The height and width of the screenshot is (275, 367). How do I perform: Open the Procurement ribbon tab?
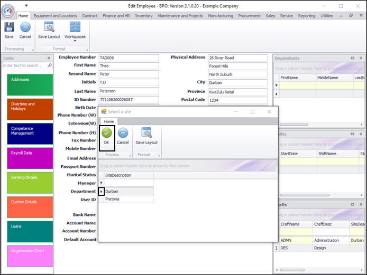(x=249, y=16)
